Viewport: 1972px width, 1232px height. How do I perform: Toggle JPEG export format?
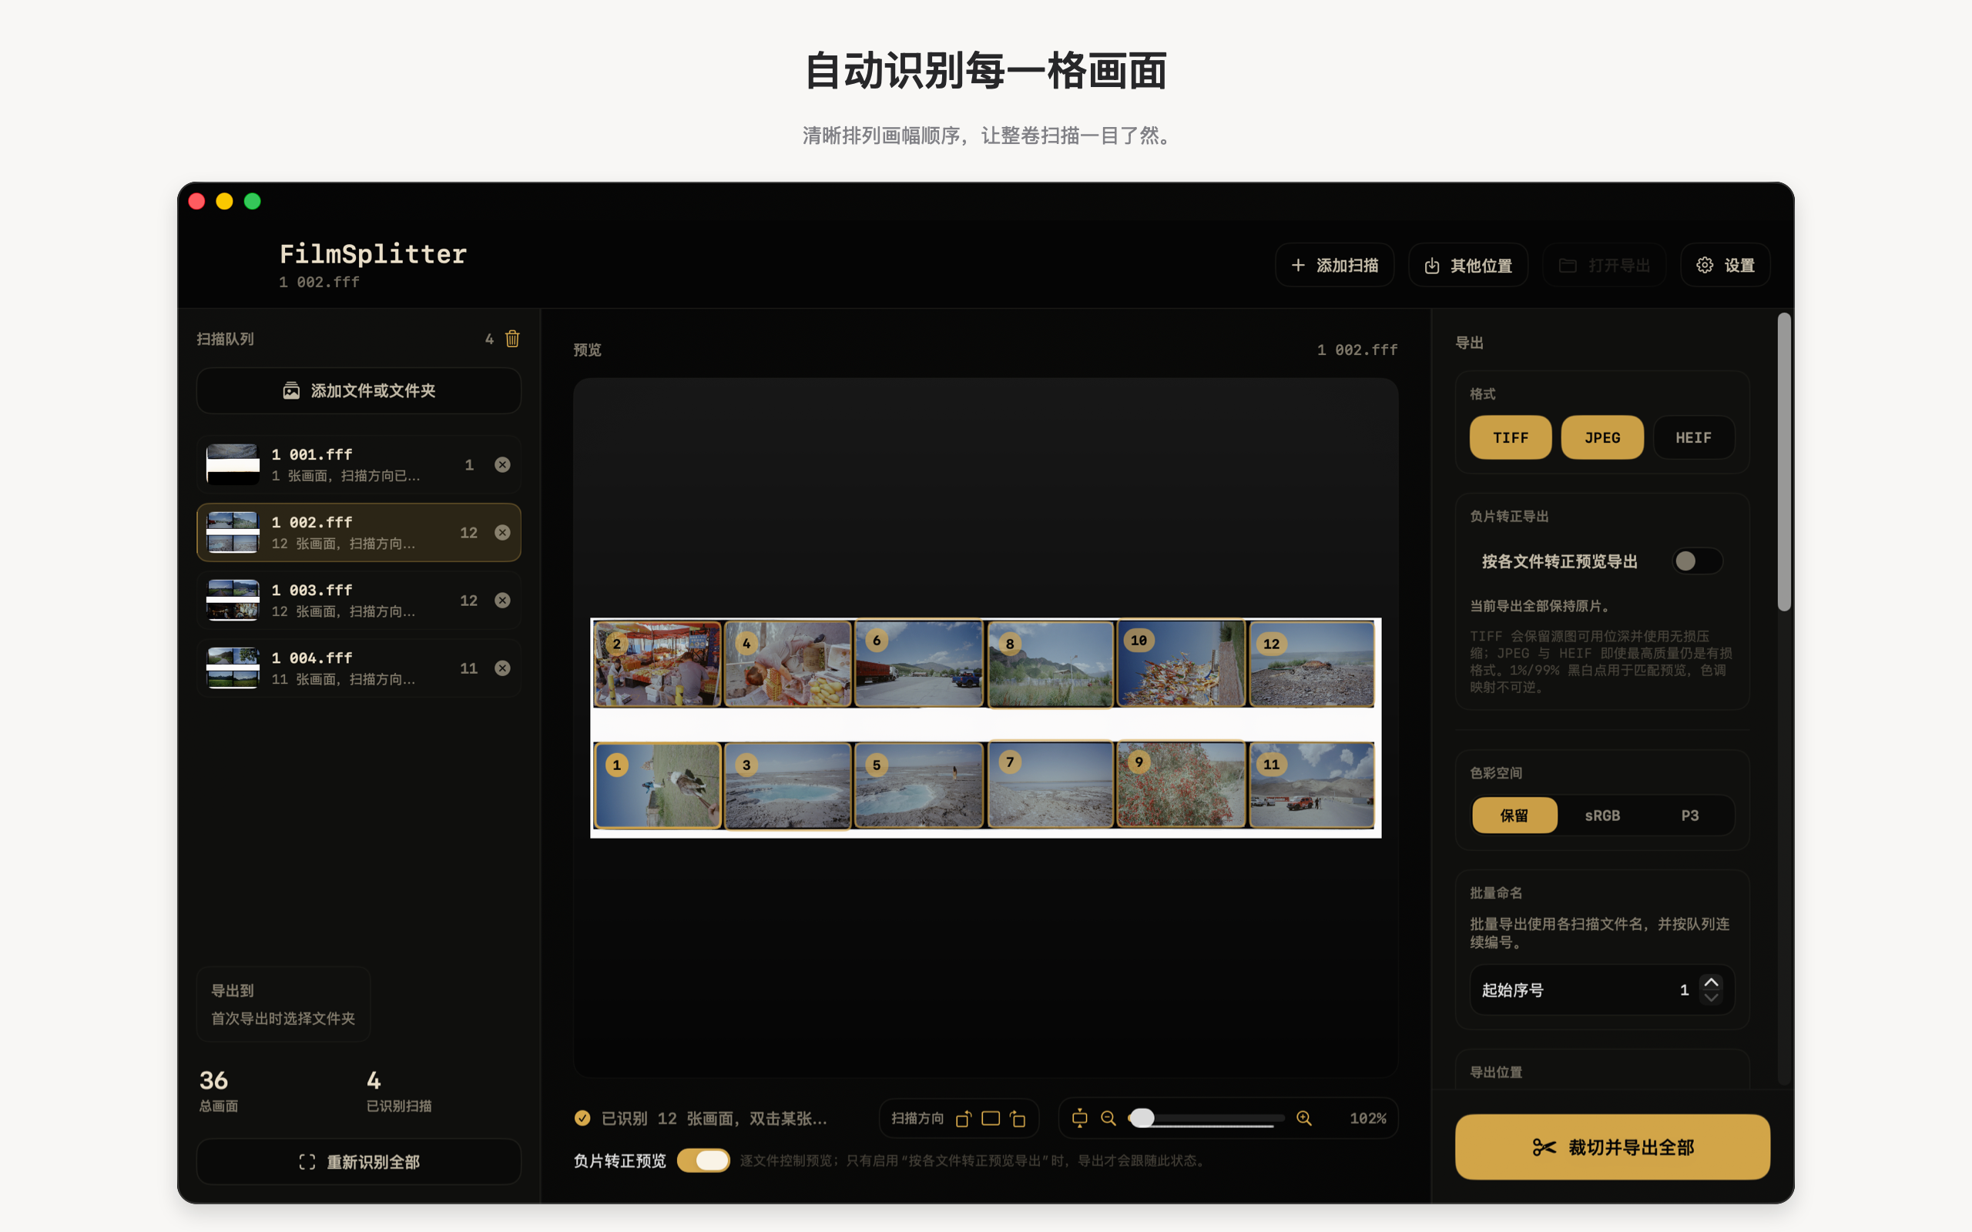[1602, 437]
